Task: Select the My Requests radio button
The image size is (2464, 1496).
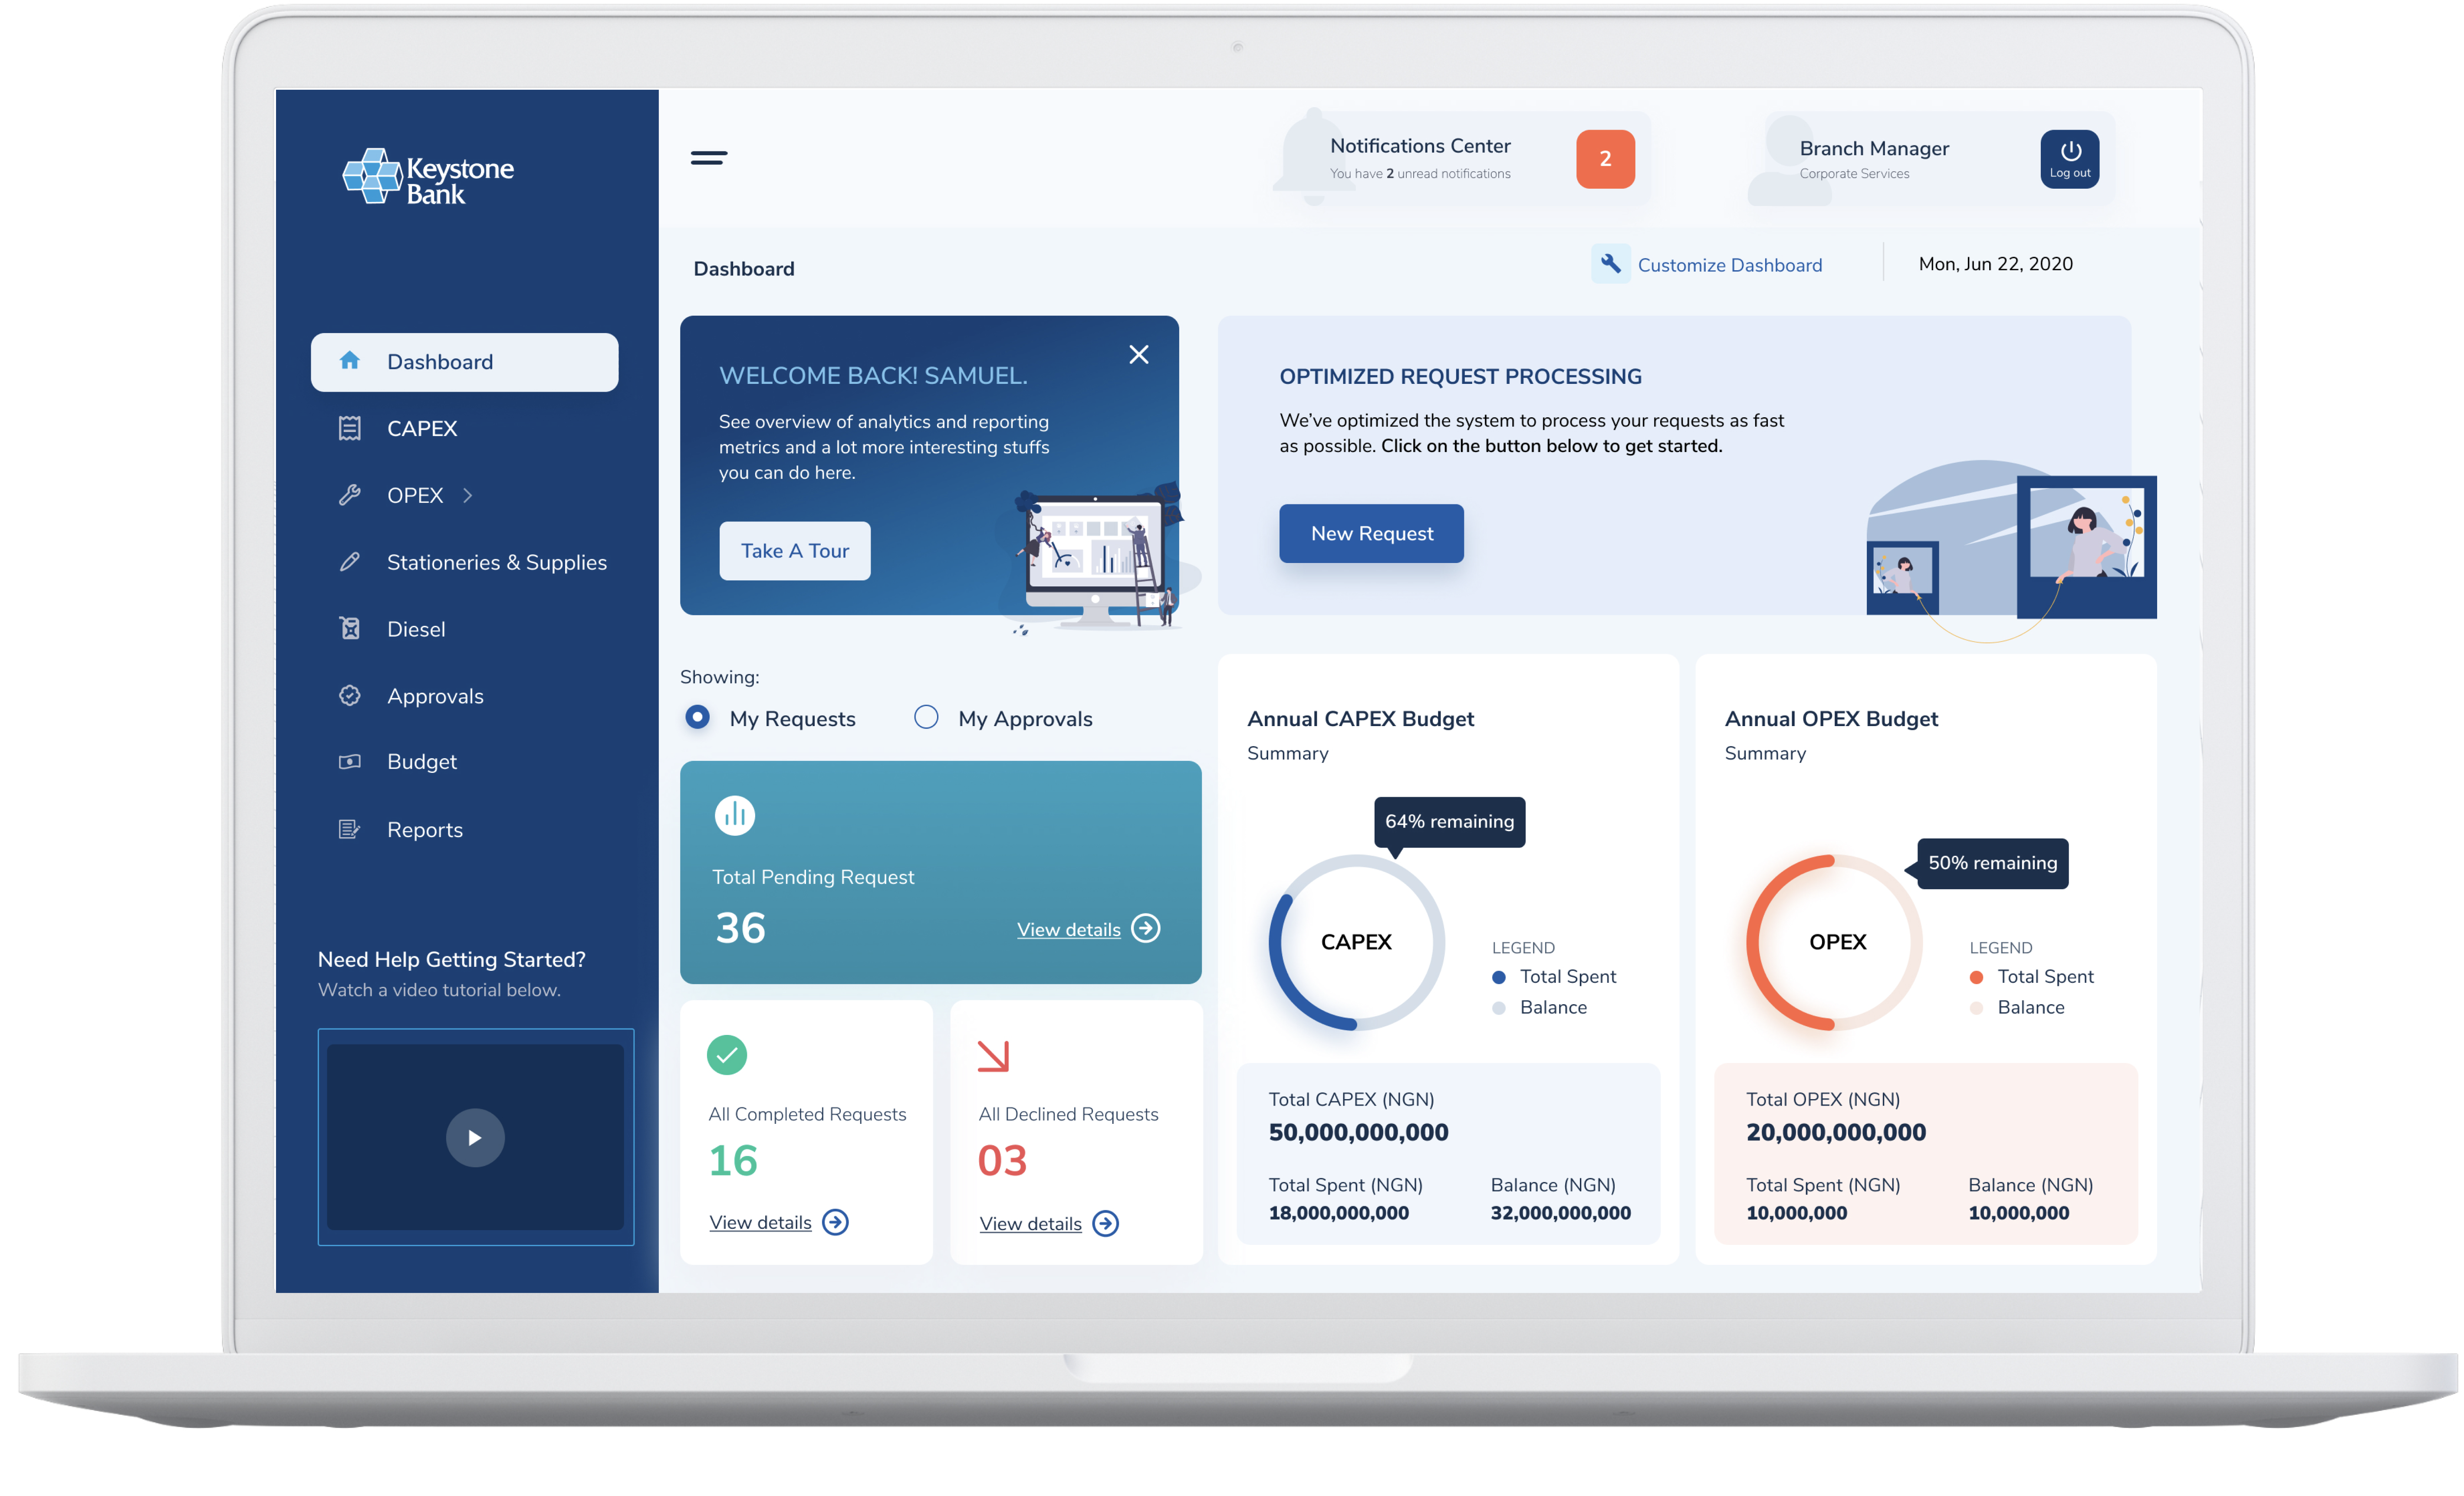Action: pyautogui.click(x=697, y=717)
